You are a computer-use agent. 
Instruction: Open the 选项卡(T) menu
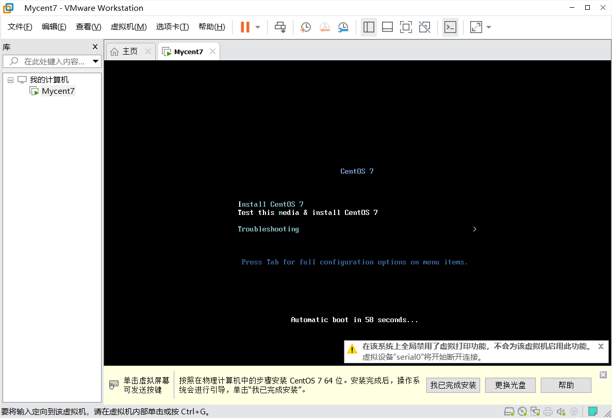[173, 27]
